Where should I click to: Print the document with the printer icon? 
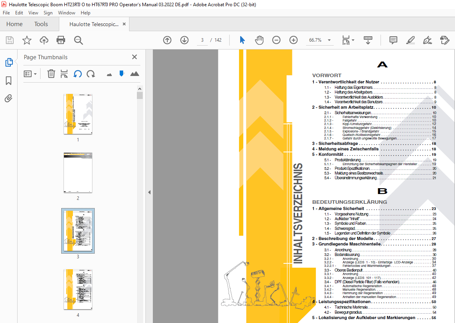pos(61,40)
